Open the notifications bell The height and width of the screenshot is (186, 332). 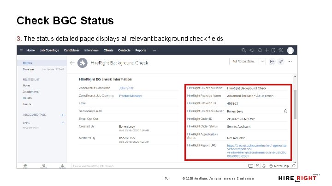click(x=260, y=50)
